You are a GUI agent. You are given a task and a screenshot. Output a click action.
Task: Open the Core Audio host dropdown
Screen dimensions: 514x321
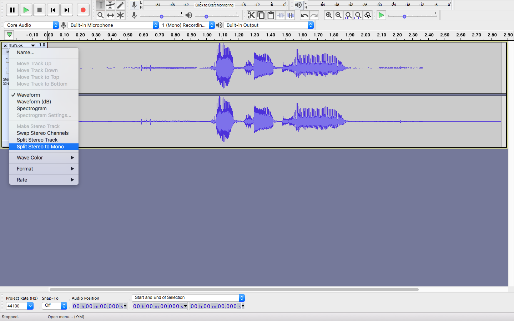point(31,25)
